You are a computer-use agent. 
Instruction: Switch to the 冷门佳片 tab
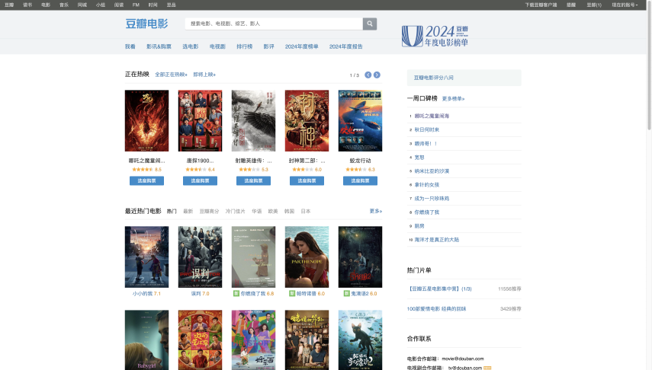pos(236,211)
